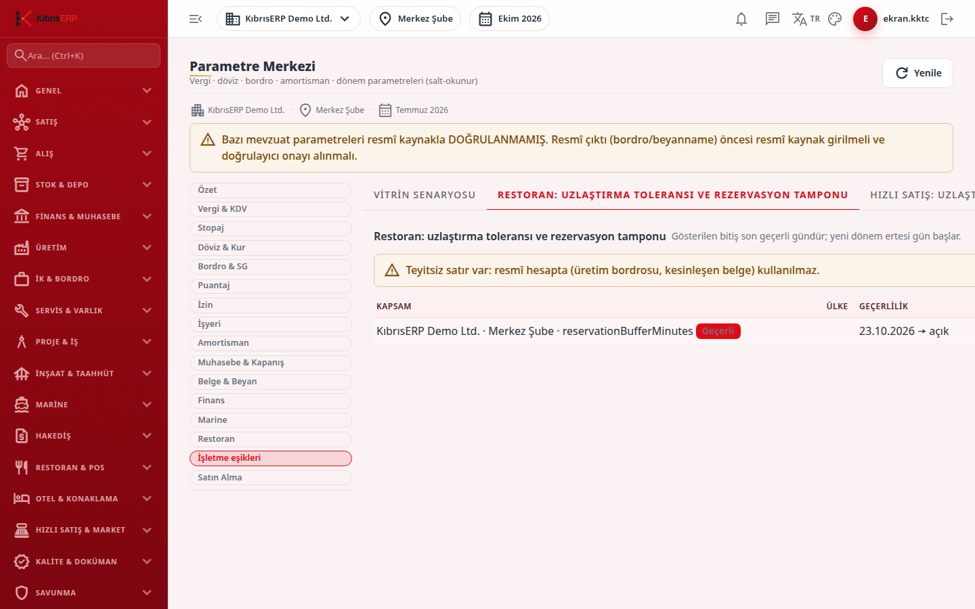Open theme palette icon
Viewport: 975px width, 609px height.
835,19
